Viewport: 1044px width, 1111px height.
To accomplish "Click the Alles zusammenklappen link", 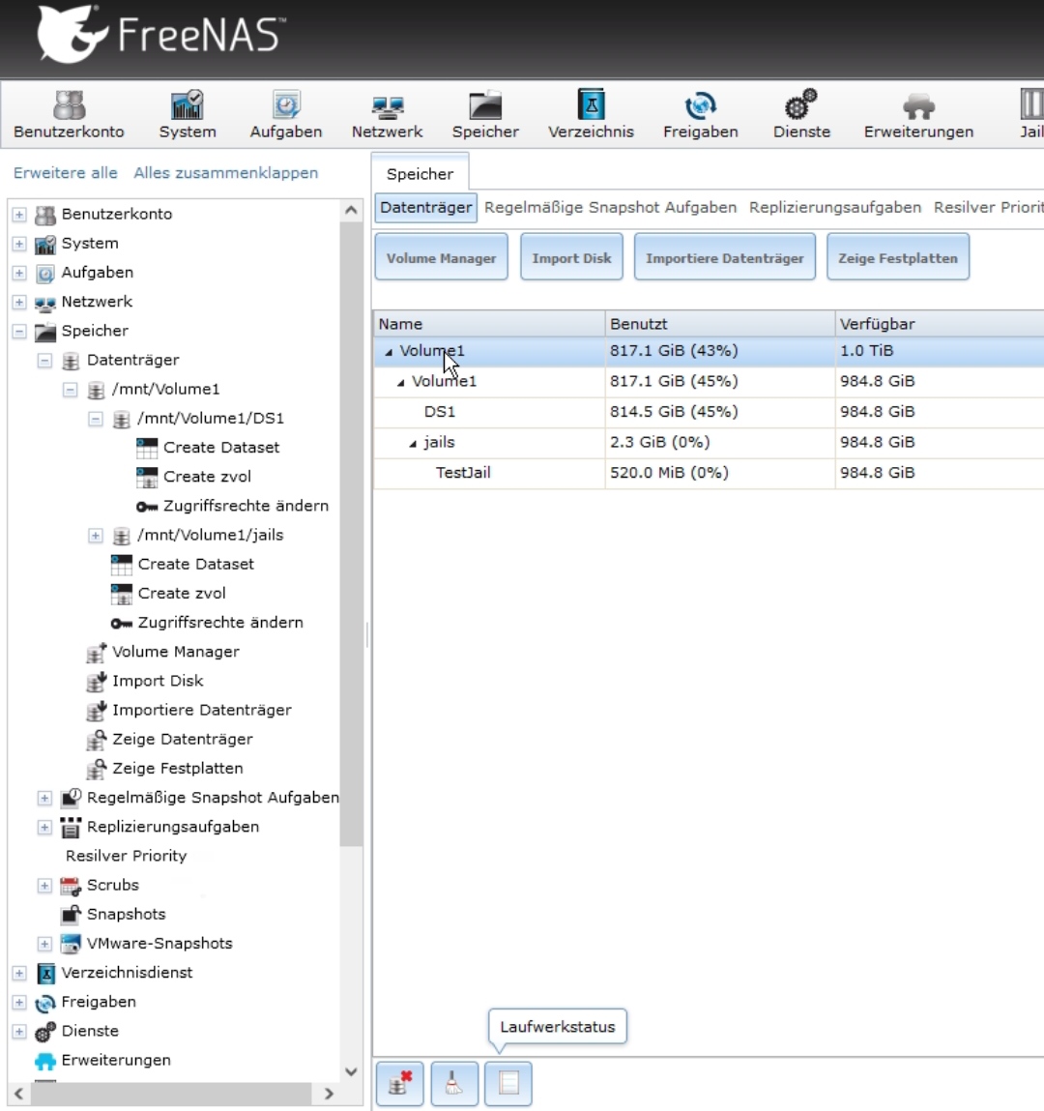I will coord(226,173).
